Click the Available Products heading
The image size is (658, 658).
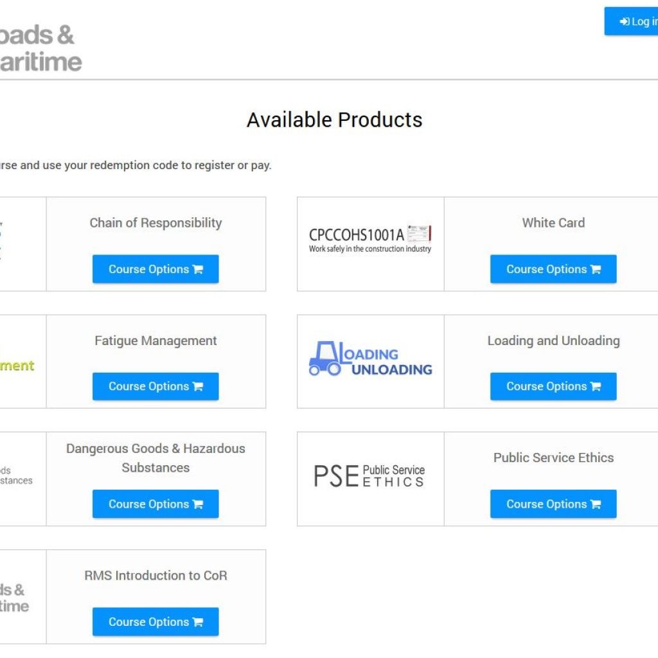(x=335, y=120)
